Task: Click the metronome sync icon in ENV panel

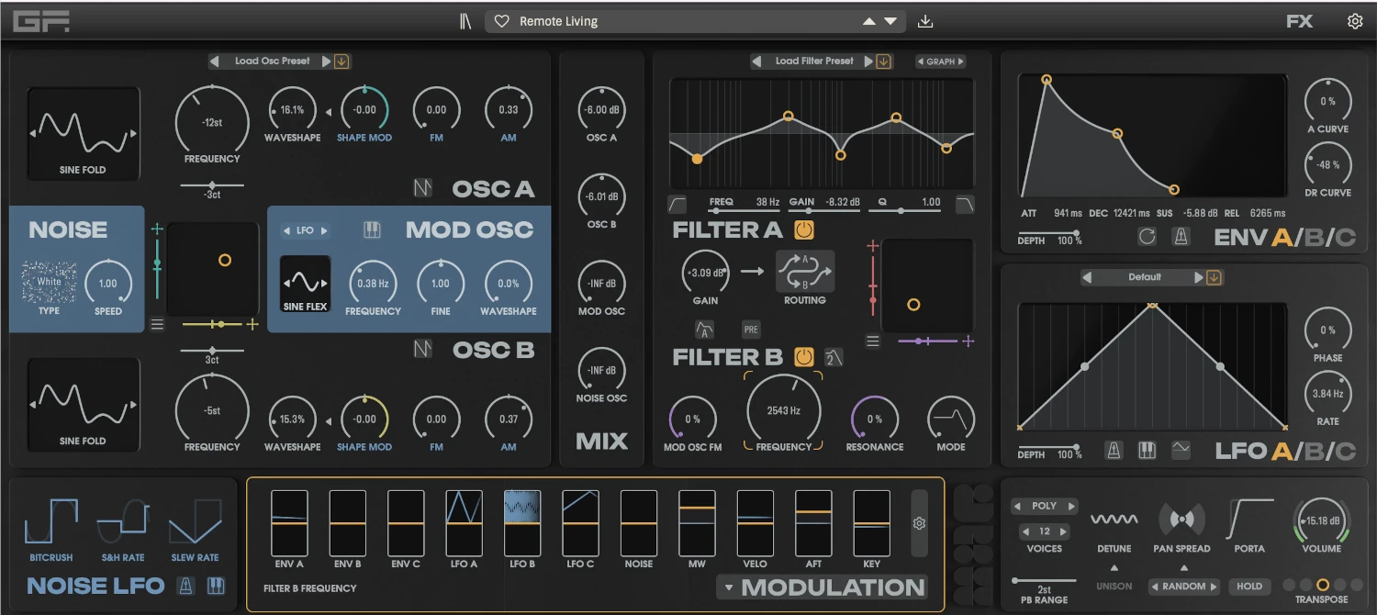Action: coord(1181,236)
